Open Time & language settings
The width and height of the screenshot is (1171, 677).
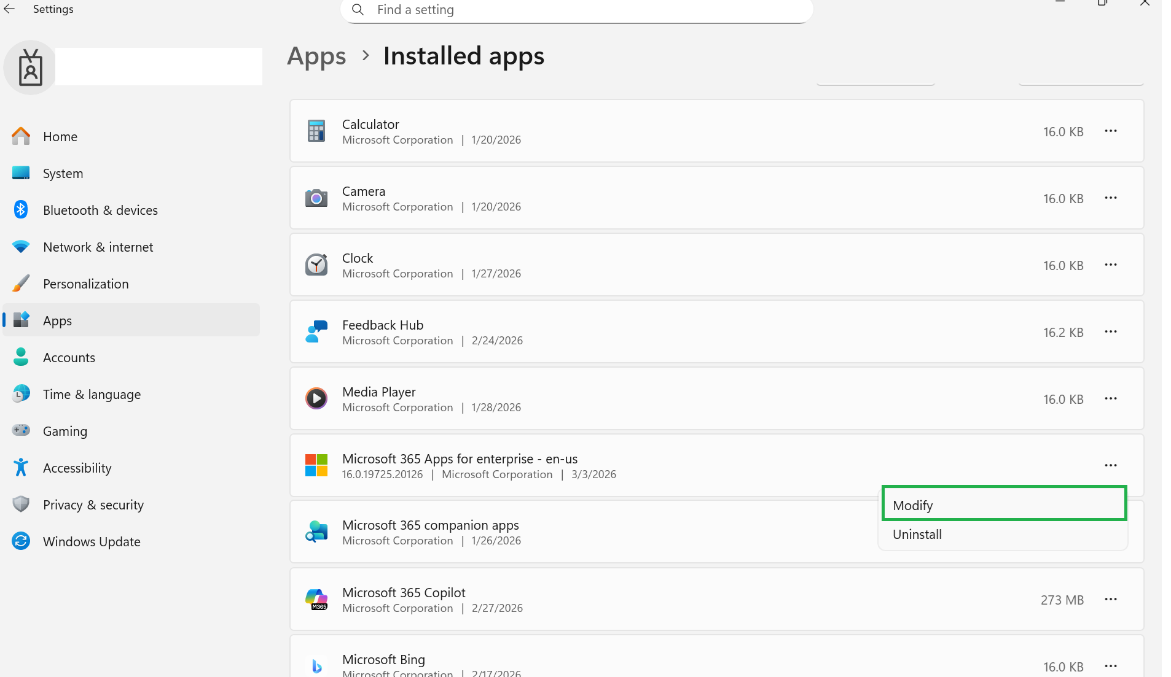92,395
